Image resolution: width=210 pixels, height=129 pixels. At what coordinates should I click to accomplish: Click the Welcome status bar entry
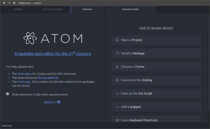pyautogui.click(x=7, y=126)
